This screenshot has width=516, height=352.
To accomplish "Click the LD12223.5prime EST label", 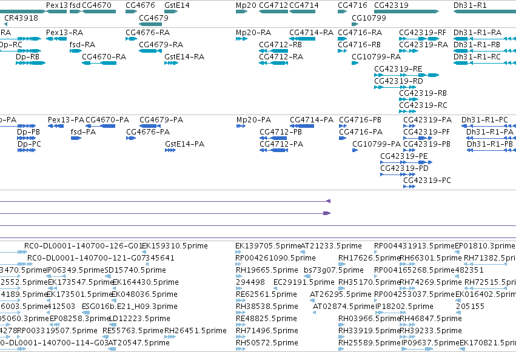I will pyautogui.click(x=139, y=319).
